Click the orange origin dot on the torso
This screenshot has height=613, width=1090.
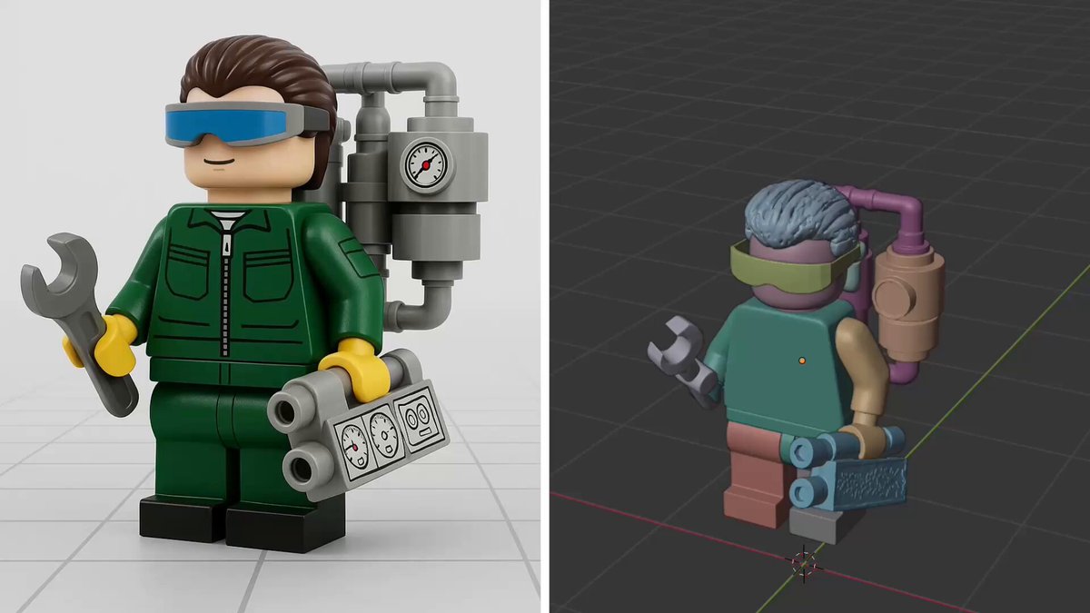pyautogui.click(x=802, y=361)
